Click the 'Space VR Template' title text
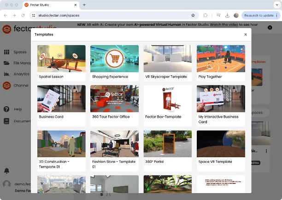The height and width of the screenshot is (200, 282). pyautogui.click(x=215, y=162)
